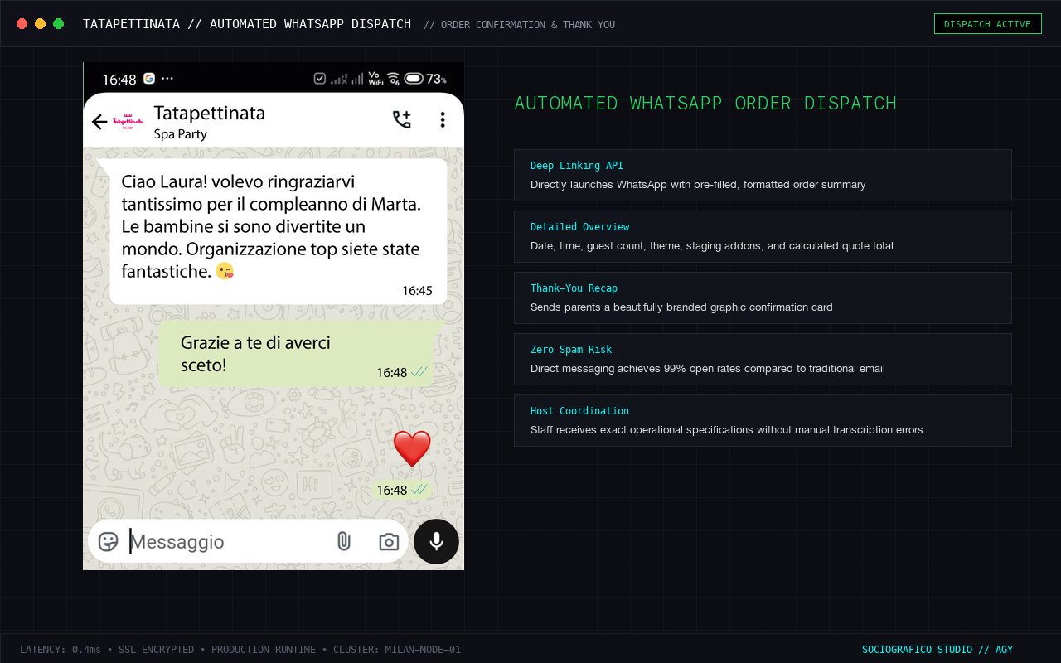Open the Tatapettinata profile picture

click(x=128, y=121)
